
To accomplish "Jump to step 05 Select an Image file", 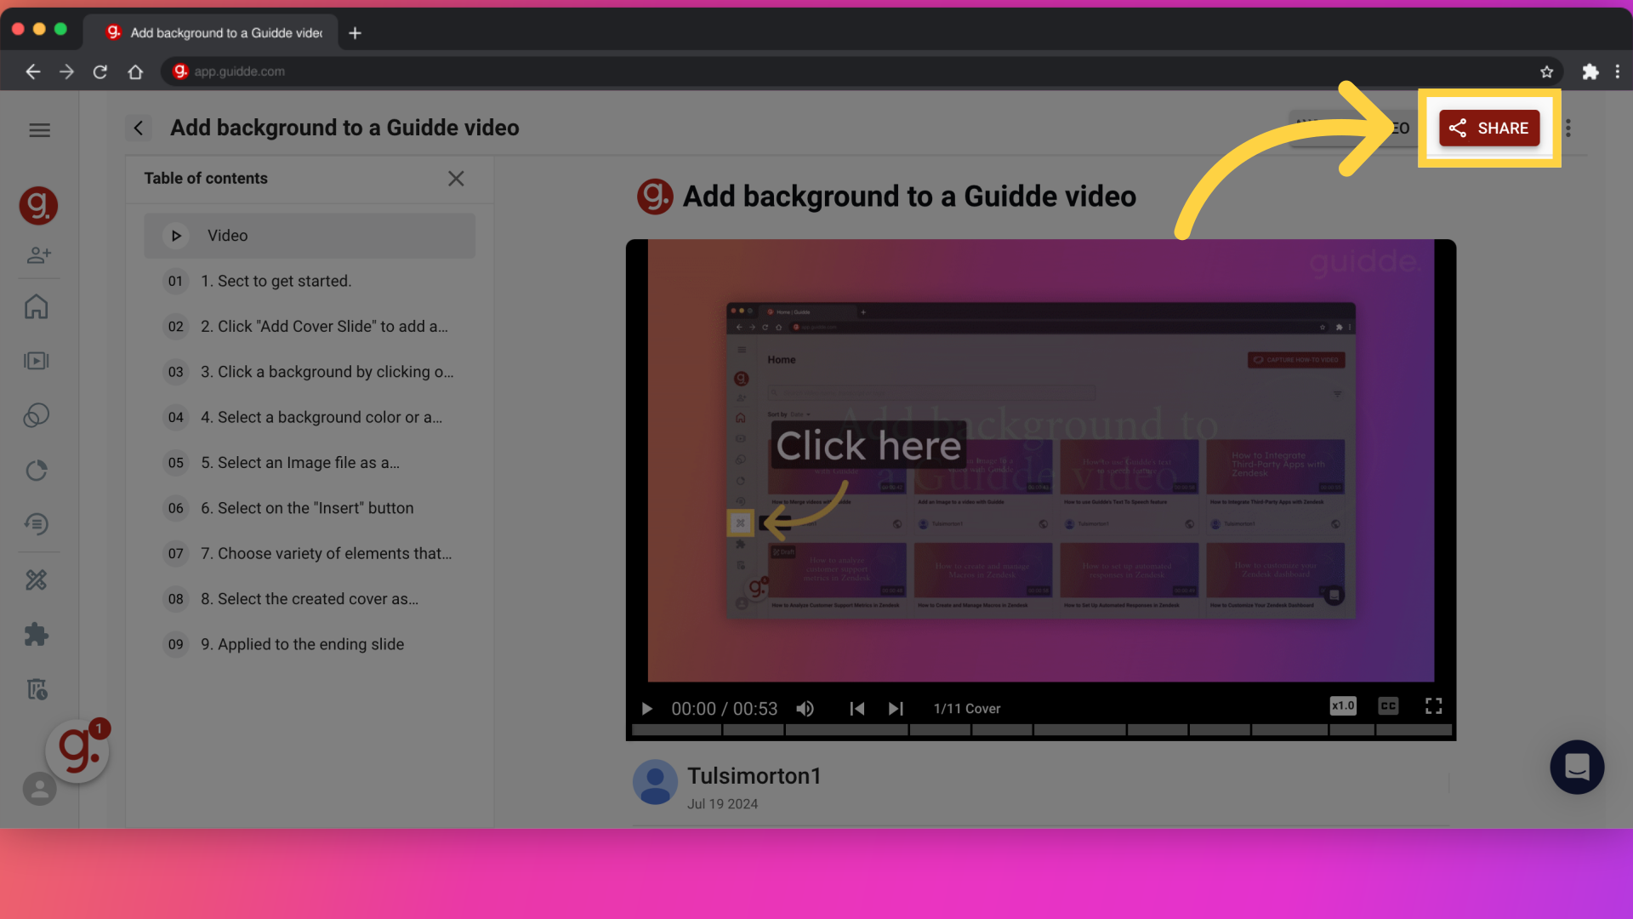I will pyautogui.click(x=310, y=463).
